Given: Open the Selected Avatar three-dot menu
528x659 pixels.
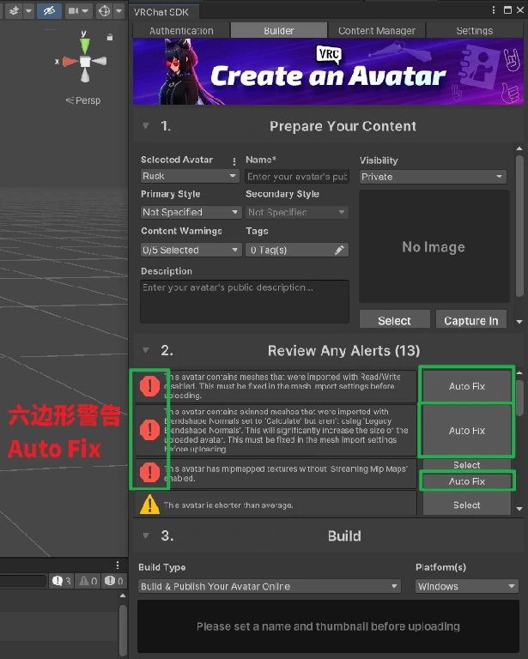Looking at the screenshot, I should tap(234, 160).
